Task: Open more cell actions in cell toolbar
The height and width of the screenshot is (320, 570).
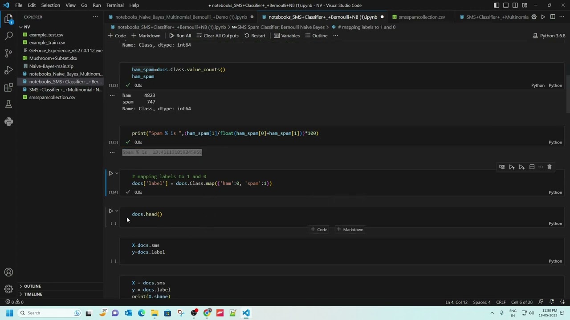Action: click(541, 167)
